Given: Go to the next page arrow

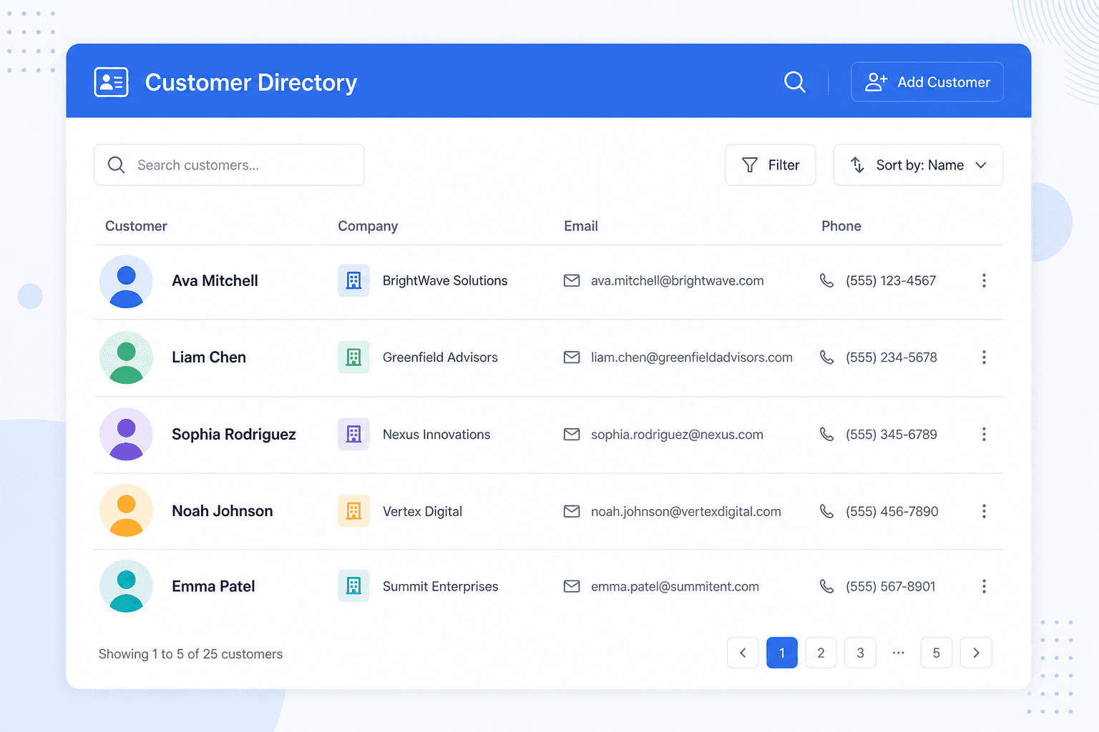Looking at the screenshot, I should pyautogui.click(x=976, y=653).
